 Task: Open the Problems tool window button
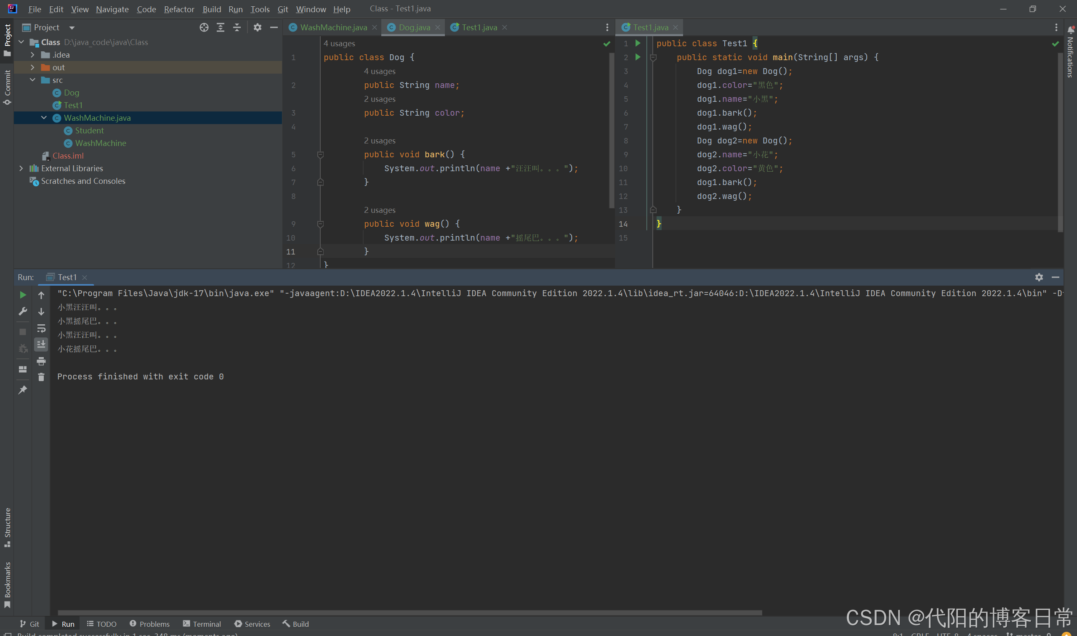click(150, 624)
